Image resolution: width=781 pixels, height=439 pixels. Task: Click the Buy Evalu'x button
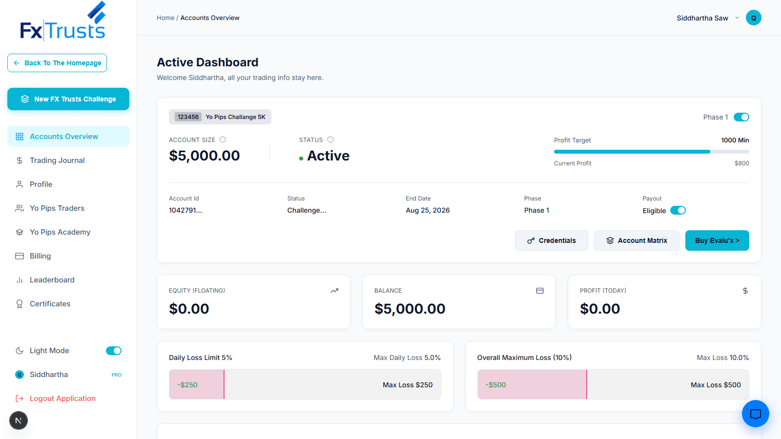click(x=717, y=240)
